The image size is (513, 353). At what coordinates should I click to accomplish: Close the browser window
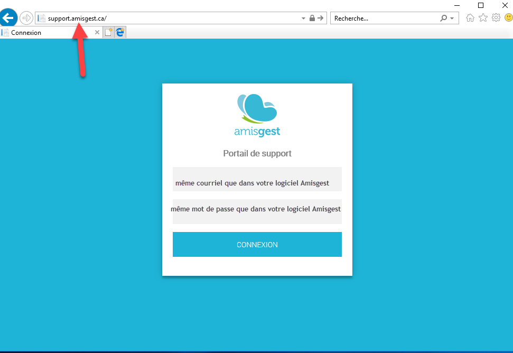pos(505,6)
